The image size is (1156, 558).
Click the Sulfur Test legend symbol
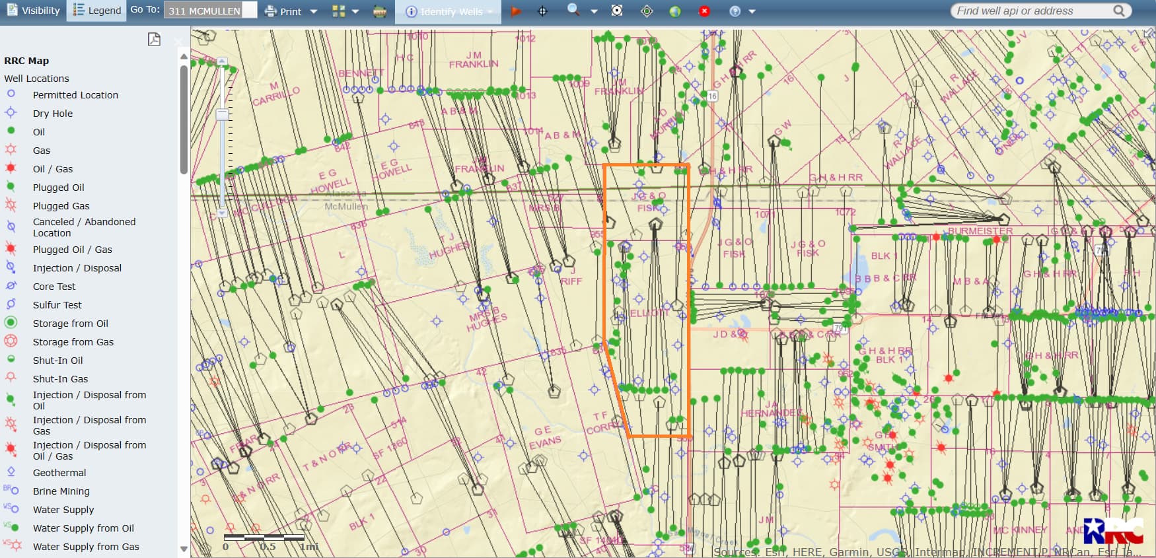pos(11,304)
